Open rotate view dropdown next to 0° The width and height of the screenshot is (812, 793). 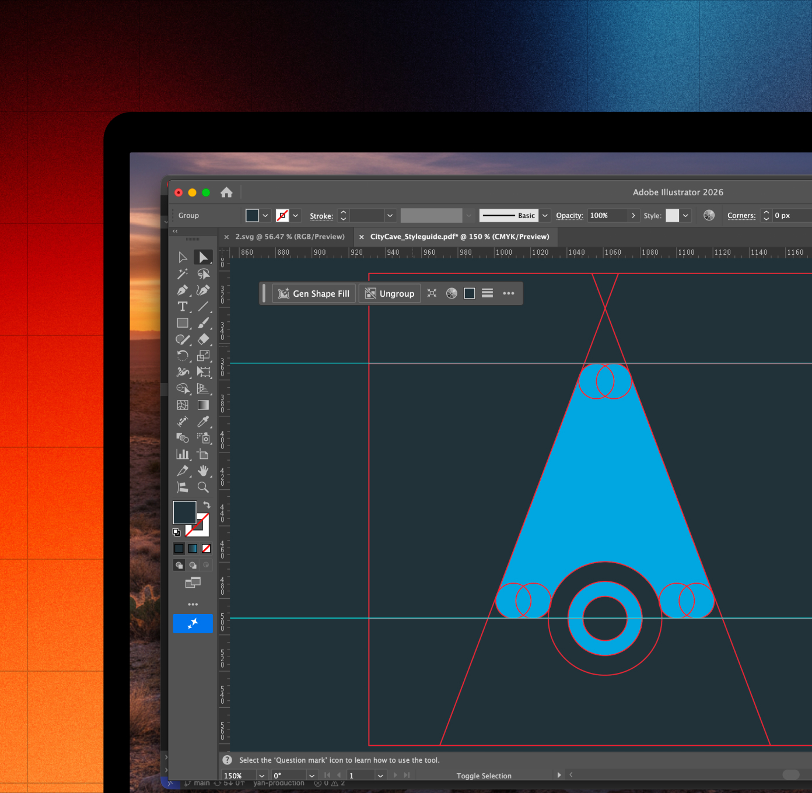click(312, 776)
